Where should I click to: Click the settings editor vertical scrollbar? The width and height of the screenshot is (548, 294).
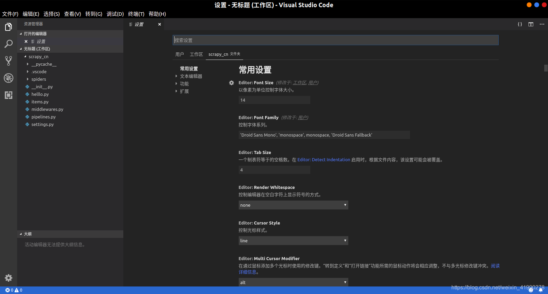(546, 68)
